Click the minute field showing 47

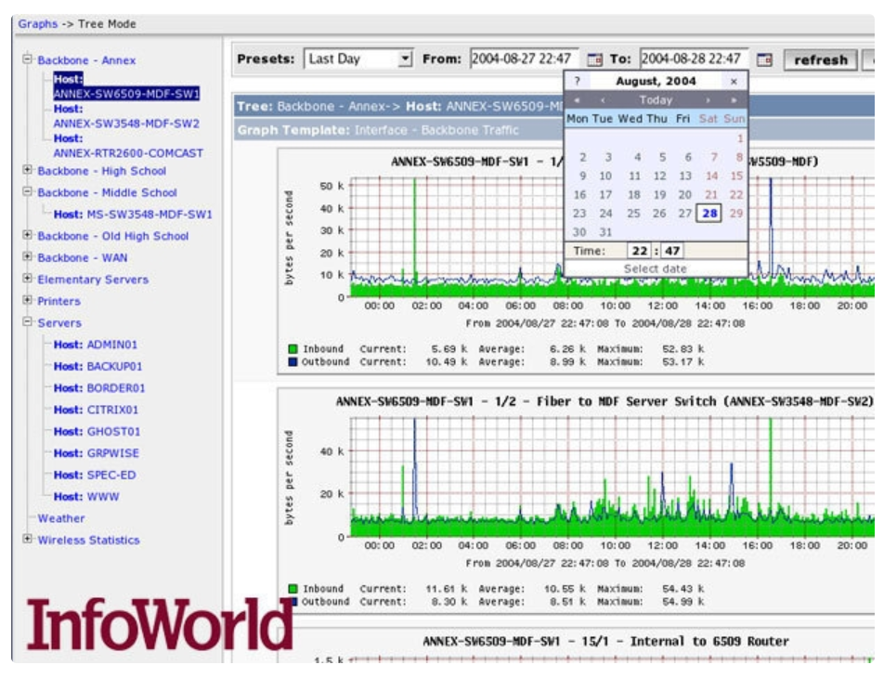pyautogui.click(x=672, y=251)
